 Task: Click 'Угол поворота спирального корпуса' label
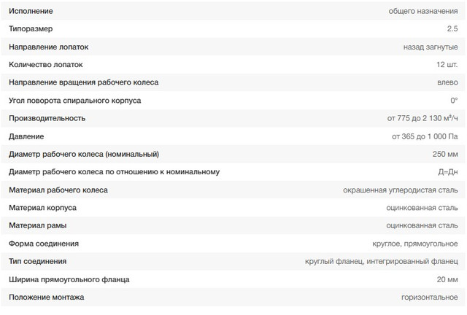[74, 100]
